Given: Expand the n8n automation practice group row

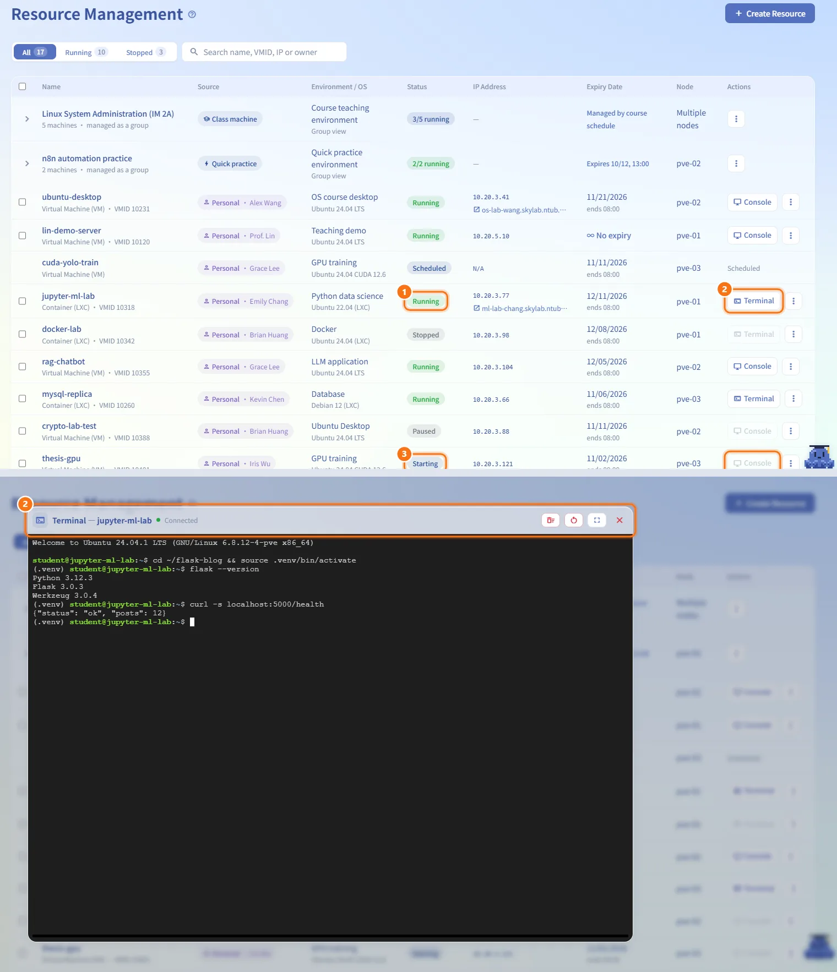Looking at the screenshot, I should 27,163.
